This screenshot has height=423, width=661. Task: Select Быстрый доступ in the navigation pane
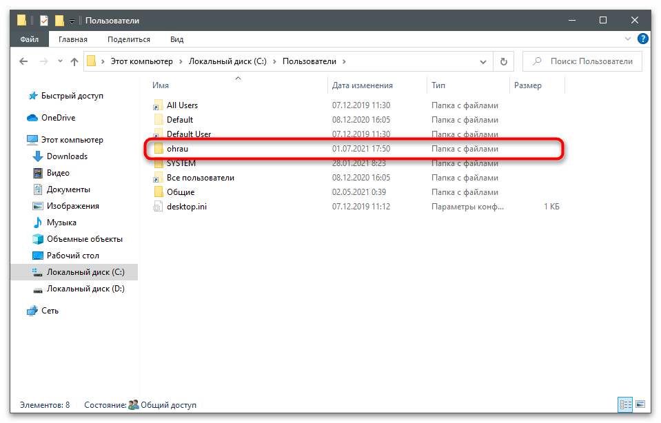pyautogui.click(x=72, y=96)
